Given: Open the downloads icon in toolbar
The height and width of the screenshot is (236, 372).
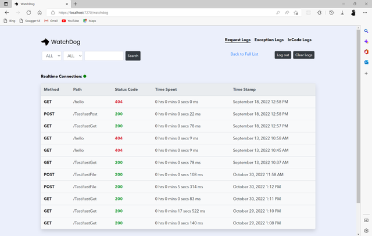Looking at the screenshot, I should coord(342,12).
